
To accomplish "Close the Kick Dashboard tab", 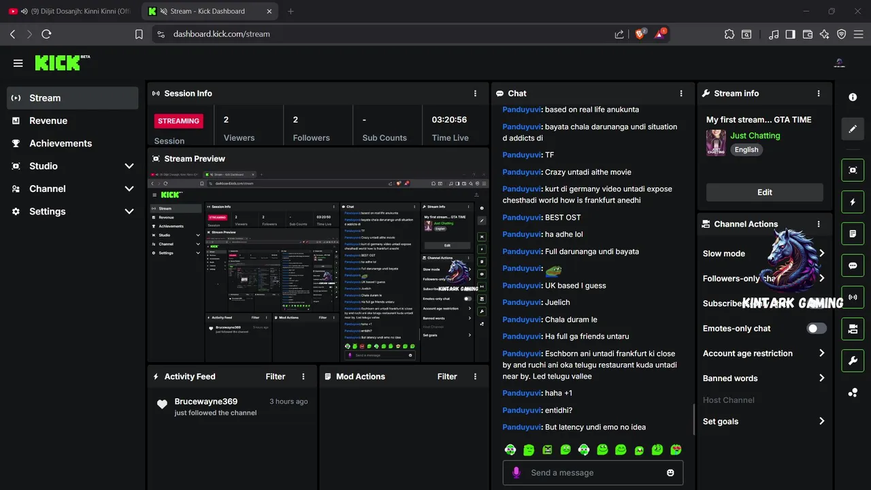I will coord(269,11).
